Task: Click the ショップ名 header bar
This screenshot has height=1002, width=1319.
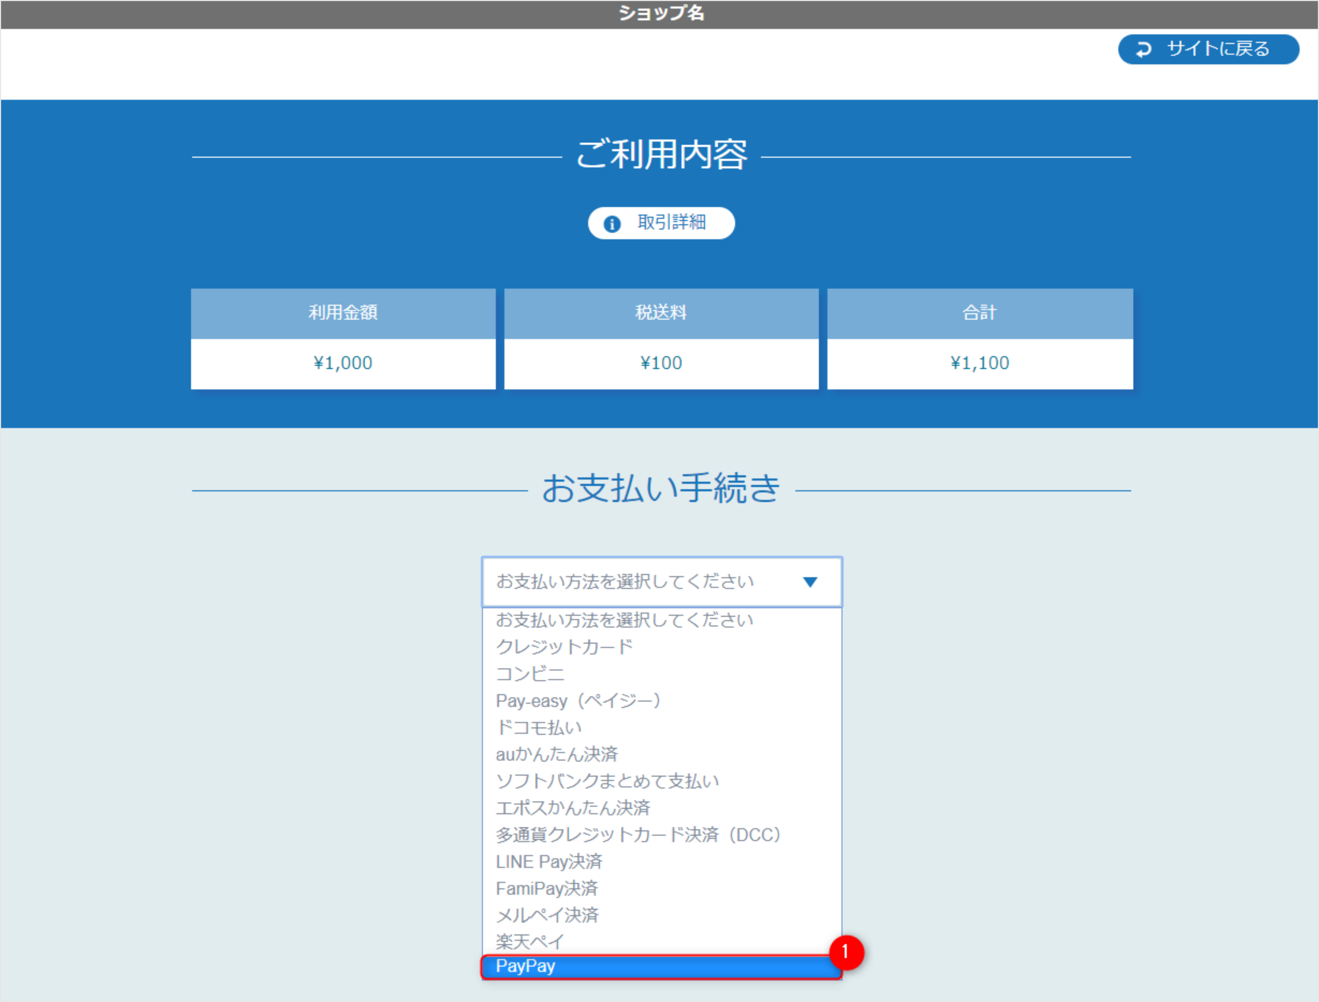Action: (x=659, y=14)
